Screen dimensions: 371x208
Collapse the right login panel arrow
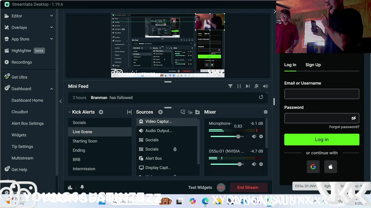274,12
